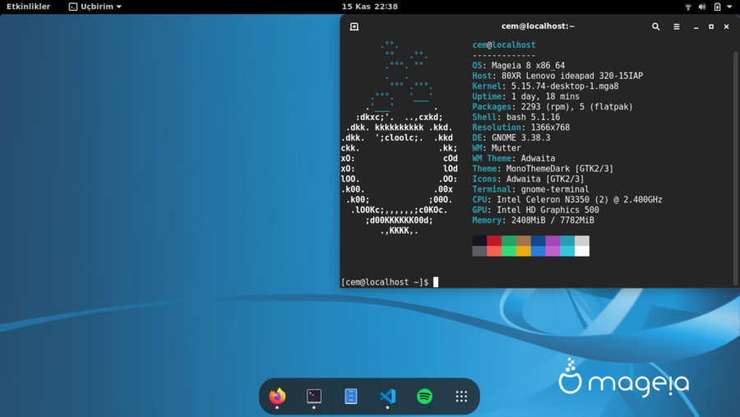The image size is (740, 417).
Task: Open the Etkinlikler overview
Action: point(28,7)
